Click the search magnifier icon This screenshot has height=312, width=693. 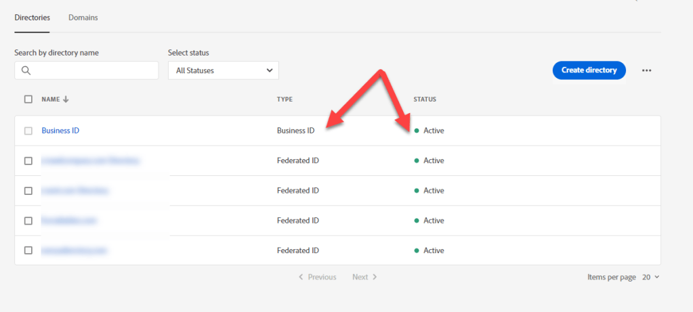click(x=26, y=70)
